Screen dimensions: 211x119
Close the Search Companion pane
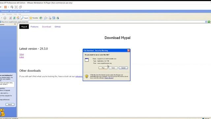click(15, 24)
